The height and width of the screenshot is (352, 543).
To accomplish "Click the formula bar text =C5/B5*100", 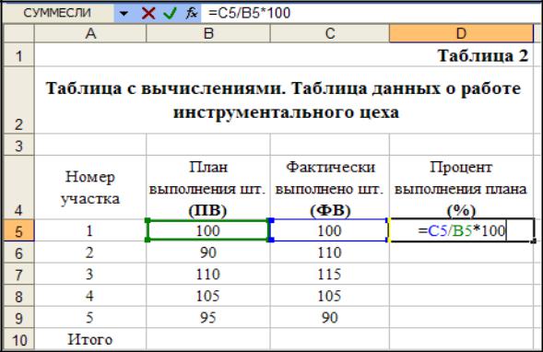I will click(x=249, y=13).
